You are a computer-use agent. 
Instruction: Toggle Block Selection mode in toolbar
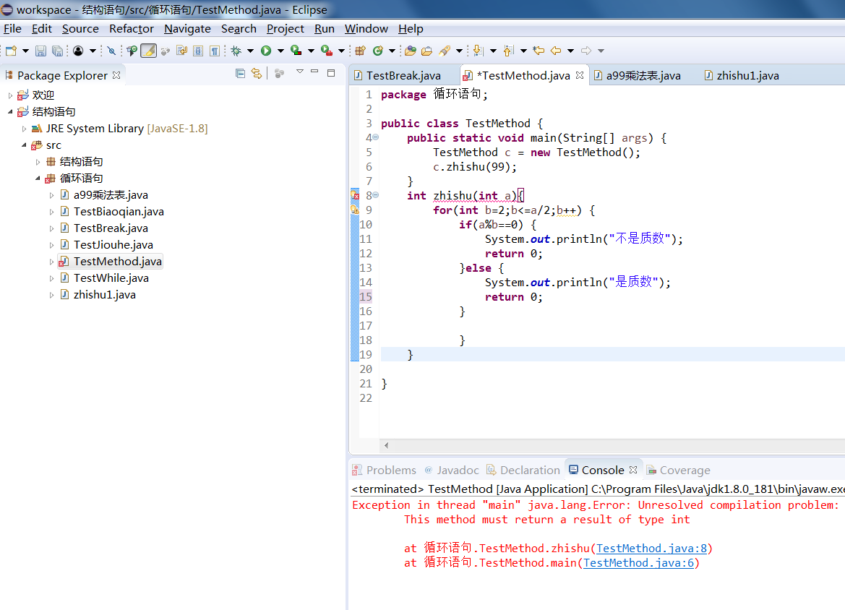click(x=198, y=51)
